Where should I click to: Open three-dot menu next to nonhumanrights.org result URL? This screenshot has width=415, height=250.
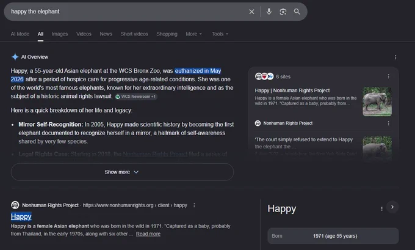pyautogui.click(x=194, y=205)
